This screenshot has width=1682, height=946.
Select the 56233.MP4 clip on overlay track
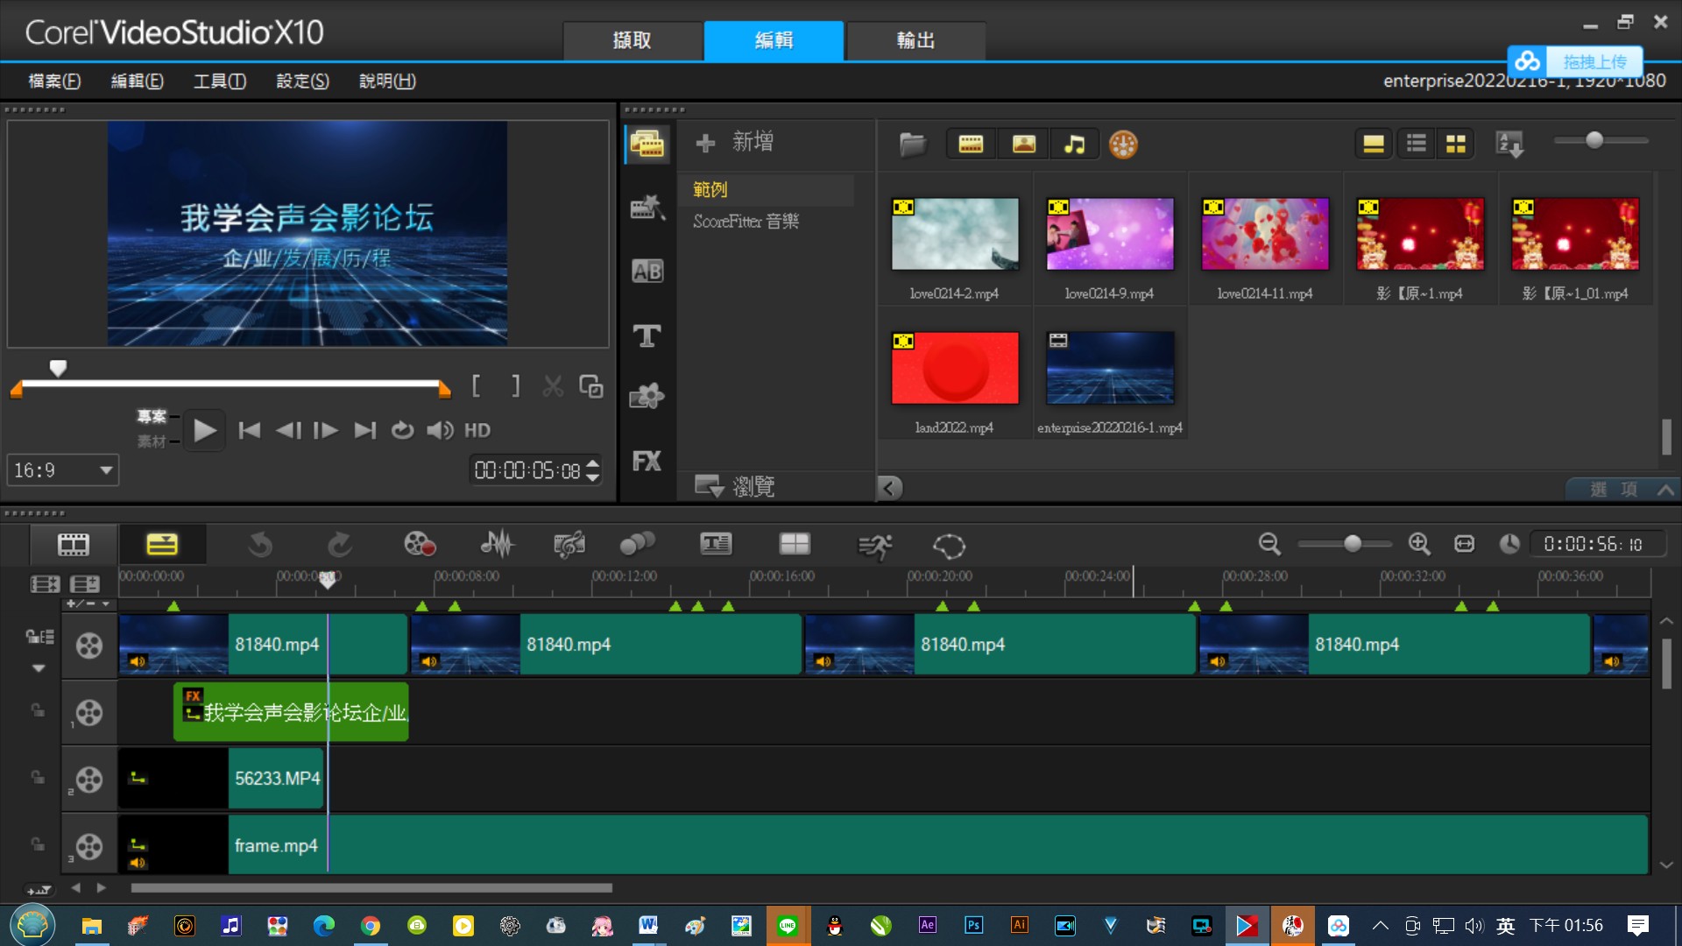coord(221,778)
